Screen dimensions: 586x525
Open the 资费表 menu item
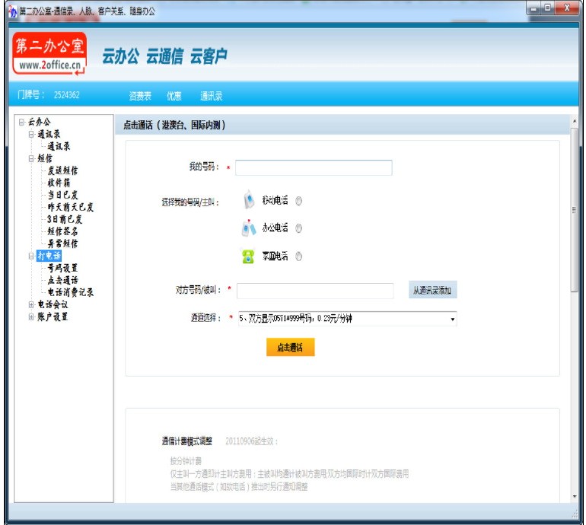tap(140, 96)
